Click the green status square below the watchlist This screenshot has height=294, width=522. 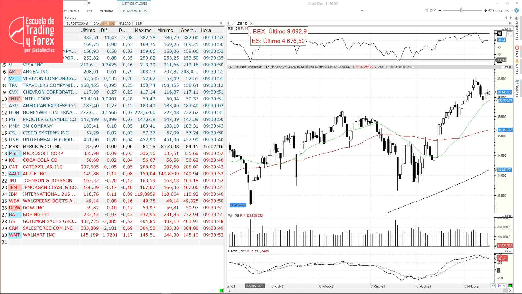pyautogui.click(x=221, y=290)
